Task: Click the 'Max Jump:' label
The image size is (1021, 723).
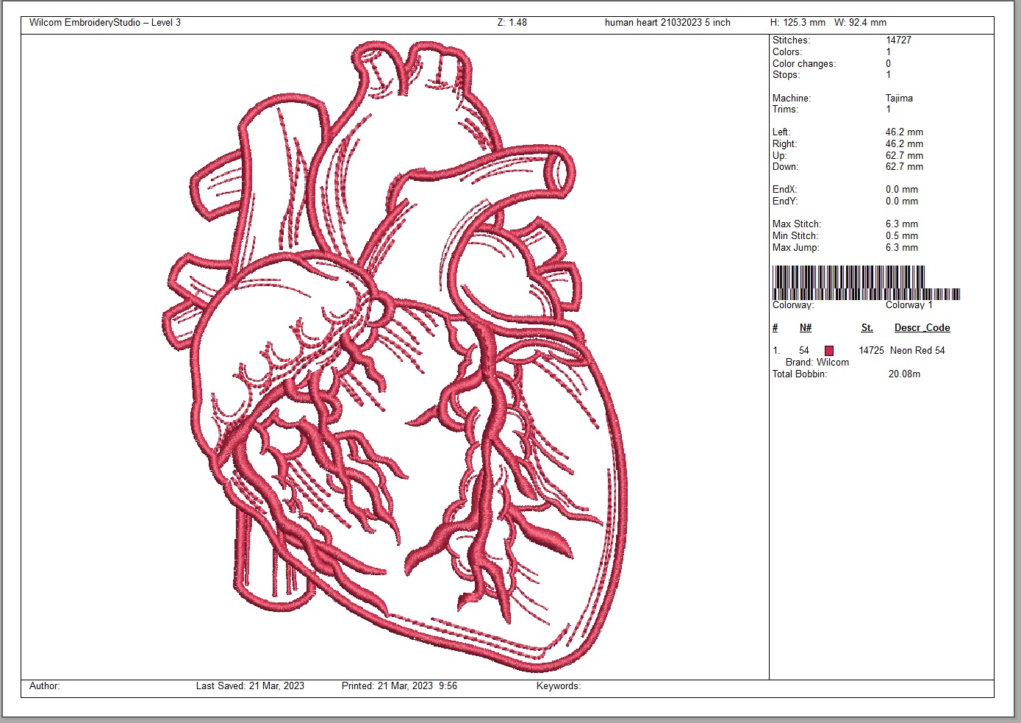Action: coord(795,248)
